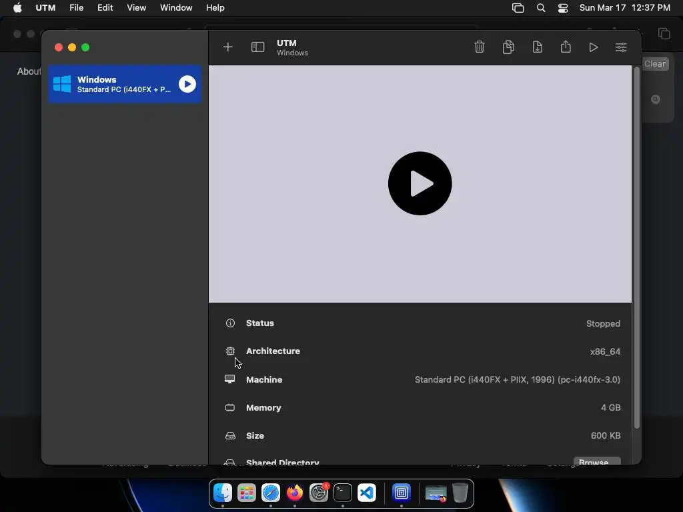Open Launchpad from the Dock
Image resolution: width=683 pixels, height=512 pixels.
[x=247, y=493]
